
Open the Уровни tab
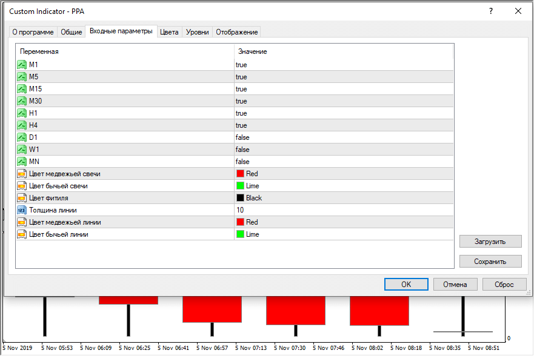pyautogui.click(x=197, y=32)
